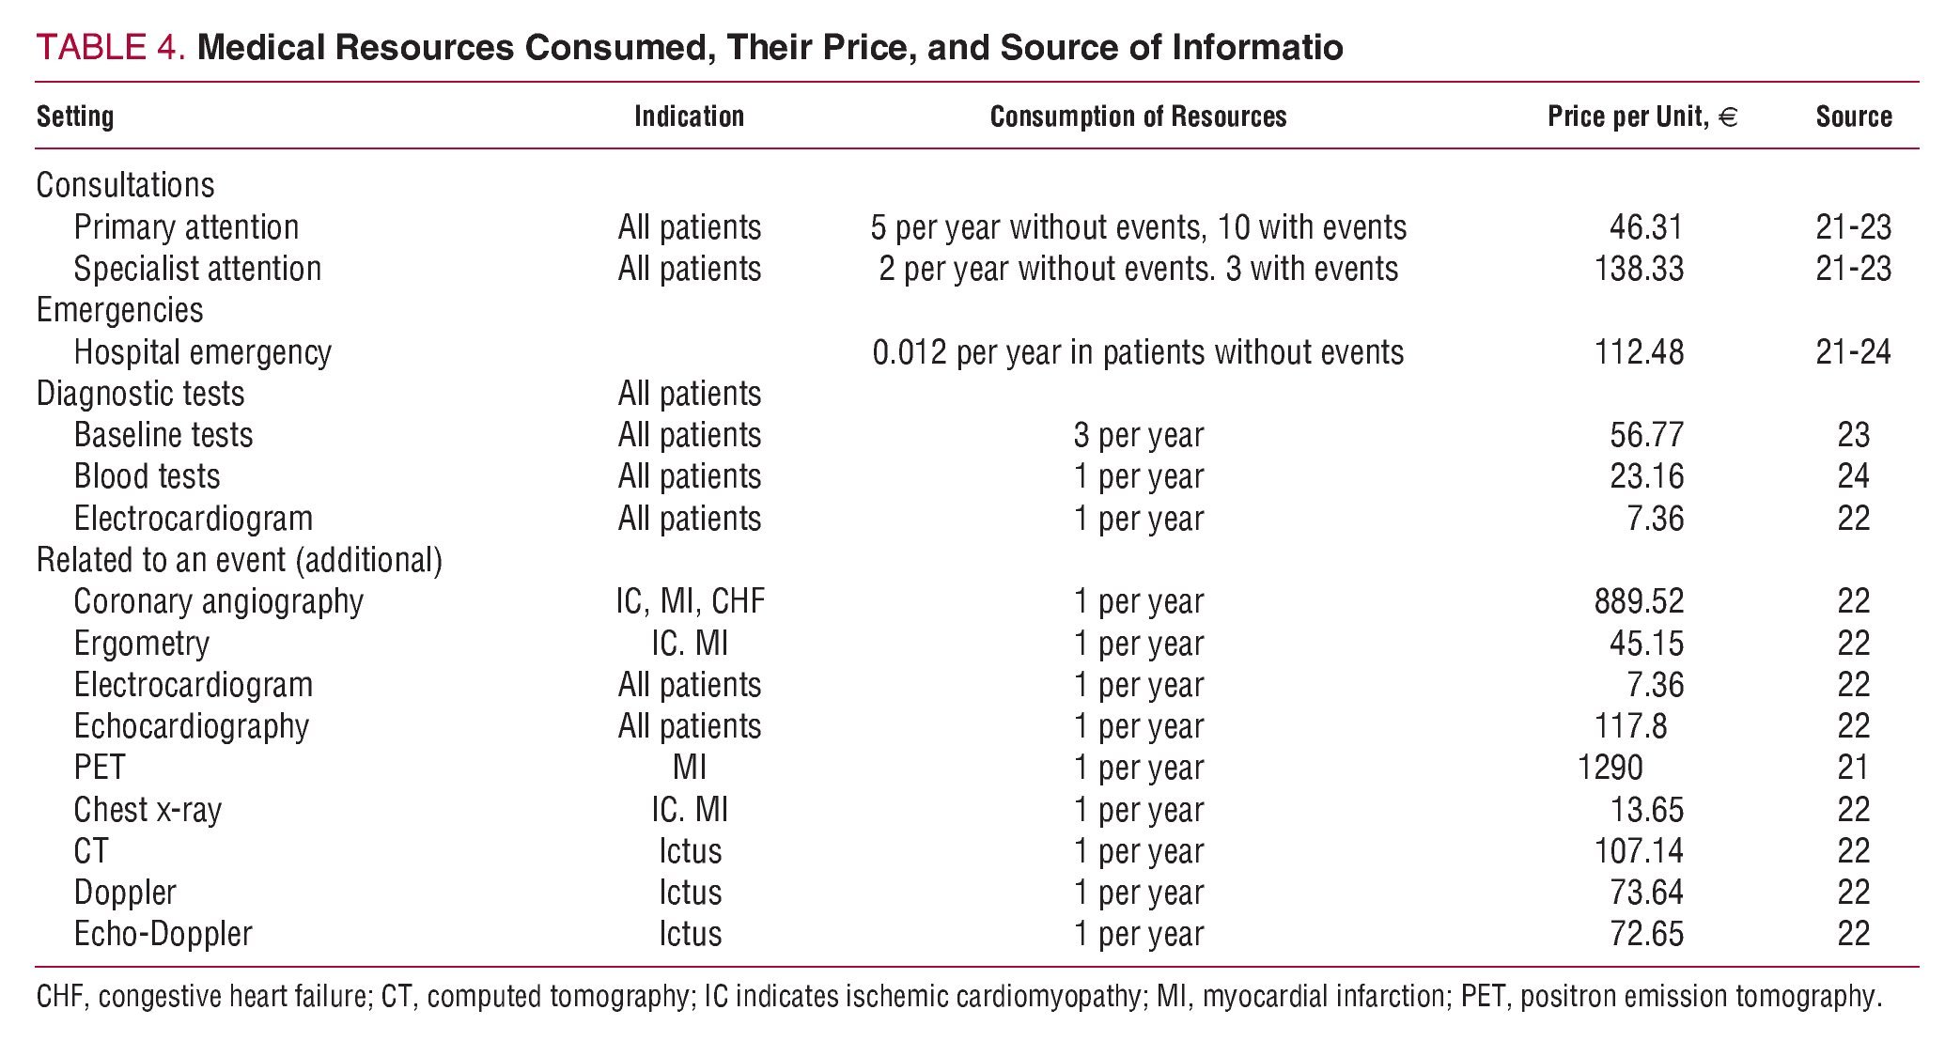This screenshot has width=1945, height=1041.
Task: Click the Setting column header
Action: [75, 117]
